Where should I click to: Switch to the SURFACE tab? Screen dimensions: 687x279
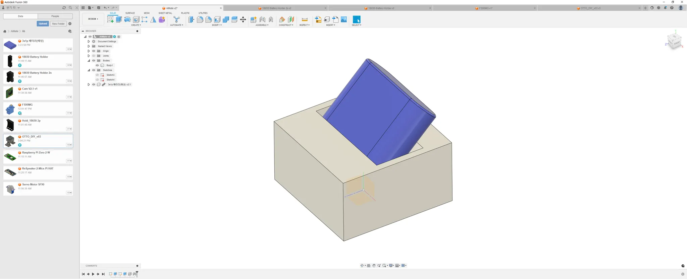pos(130,13)
